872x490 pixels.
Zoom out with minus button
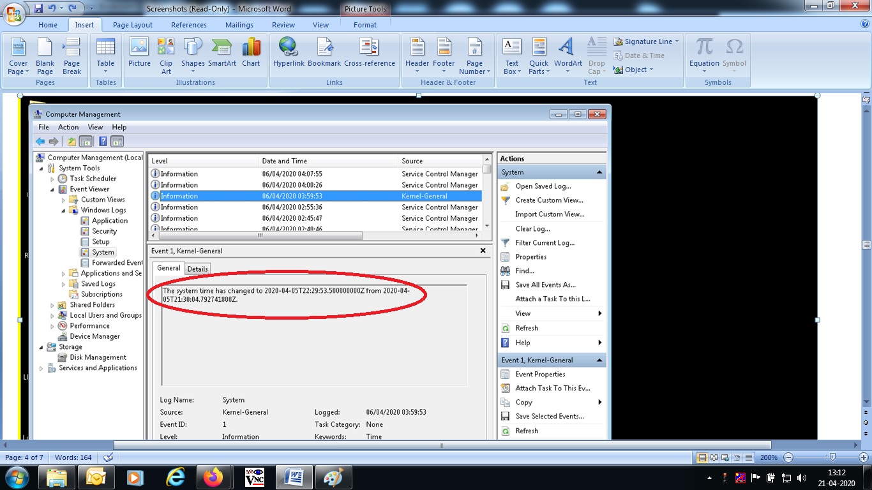pos(789,457)
